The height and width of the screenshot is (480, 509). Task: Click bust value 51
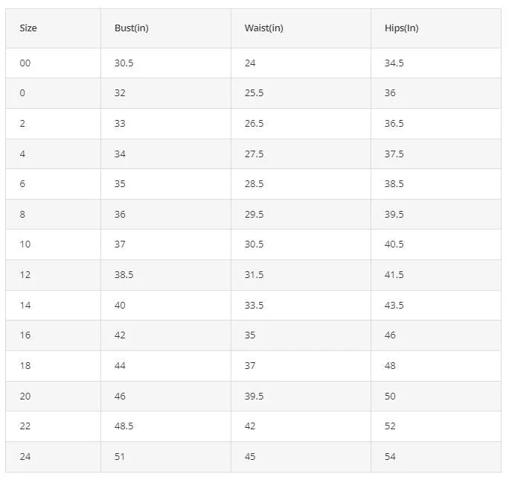click(x=120, y=457)
